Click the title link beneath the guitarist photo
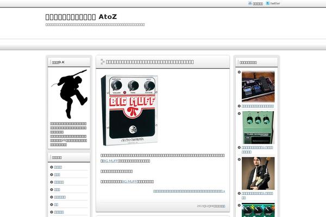Viewport: 326px width, 217px height. (257, 195)
